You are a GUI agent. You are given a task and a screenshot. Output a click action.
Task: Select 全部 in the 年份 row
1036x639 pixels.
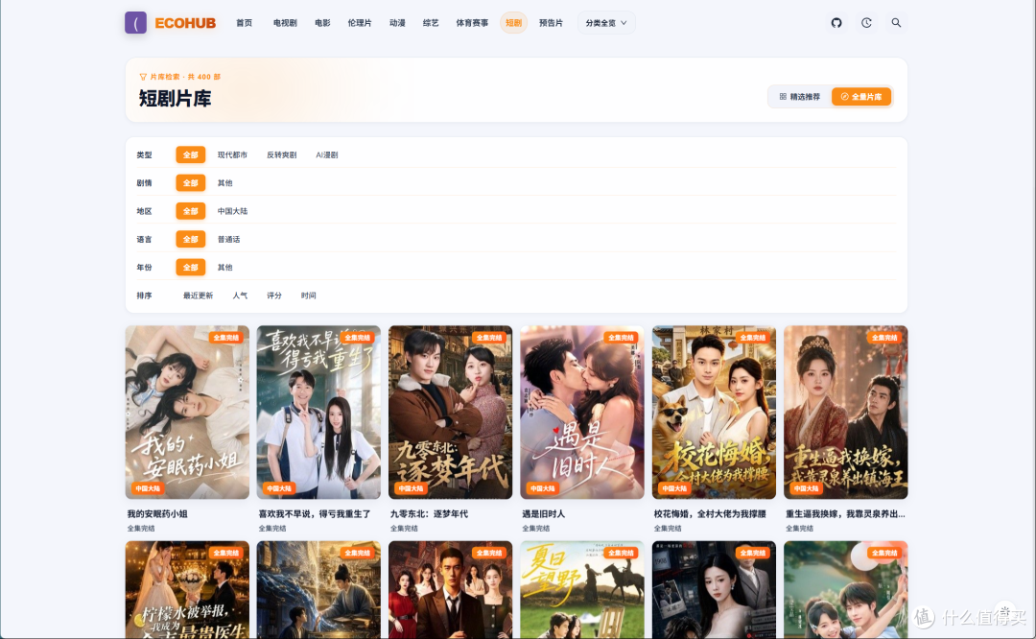coord(190,267)
